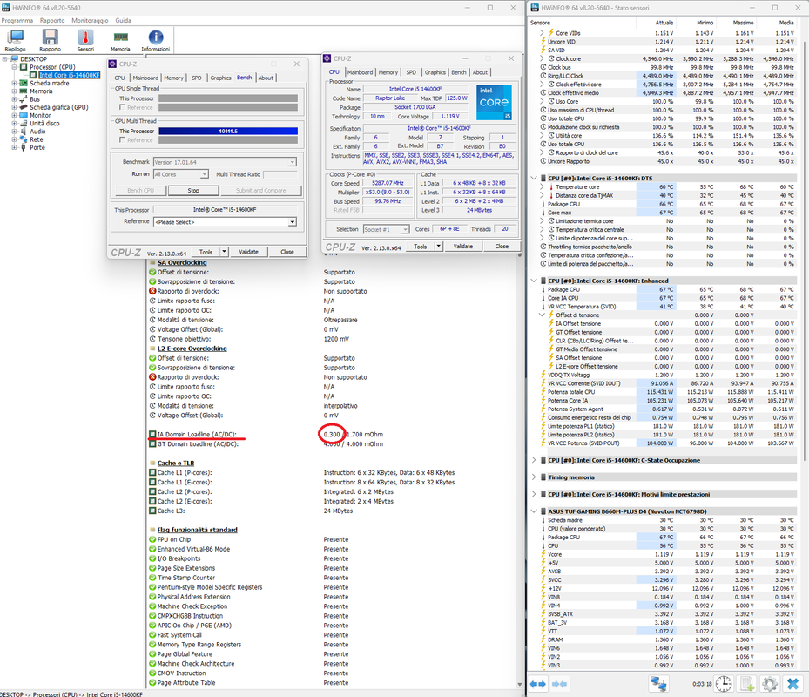
Task: Expand the Core VIDs sensor row
Action: point(542,33)
